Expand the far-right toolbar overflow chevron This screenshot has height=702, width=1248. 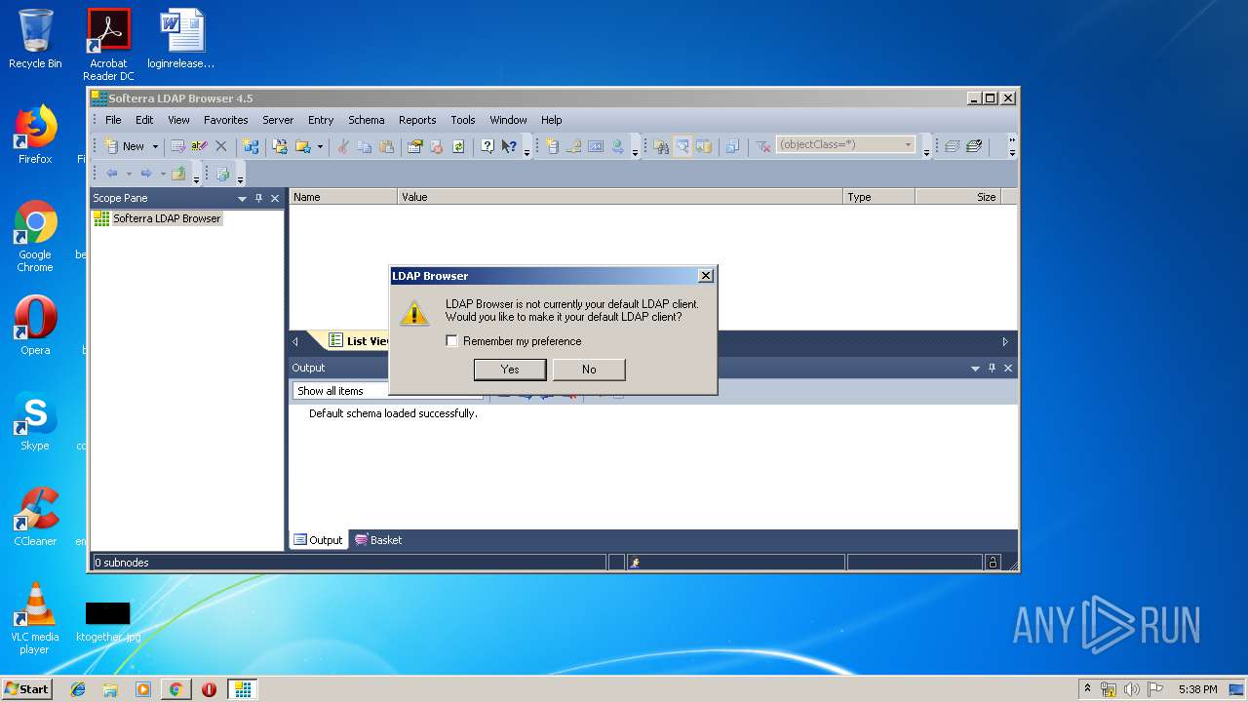click(1011, 146)
